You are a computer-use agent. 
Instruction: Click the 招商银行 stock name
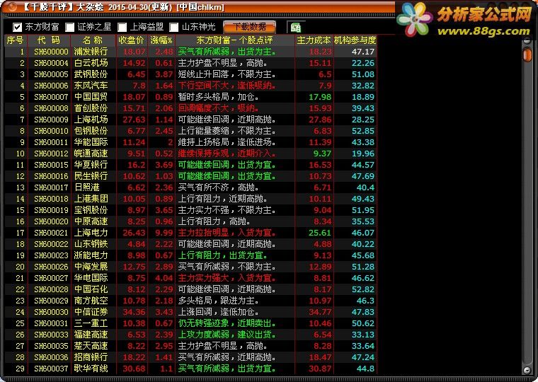(x=91, y=357)
